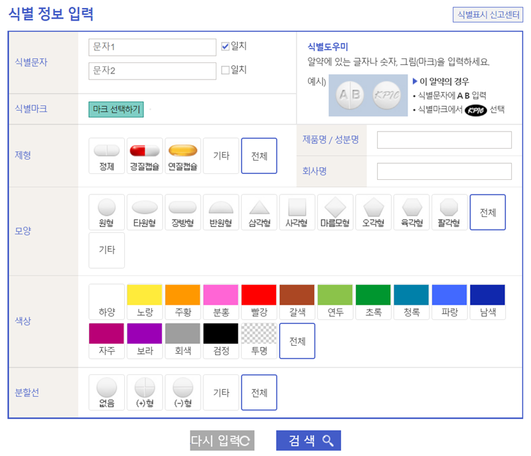This screenshot has width=531, height=456.
Task: Click the magnifier icon on 검색 button
Action: coord(328,441)
